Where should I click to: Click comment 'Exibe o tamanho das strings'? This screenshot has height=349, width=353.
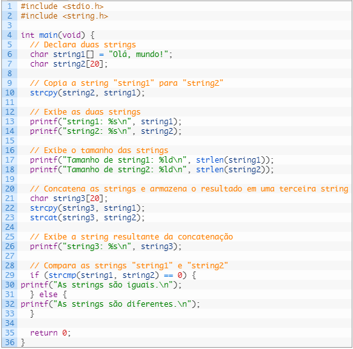click(x=99, y=150)
